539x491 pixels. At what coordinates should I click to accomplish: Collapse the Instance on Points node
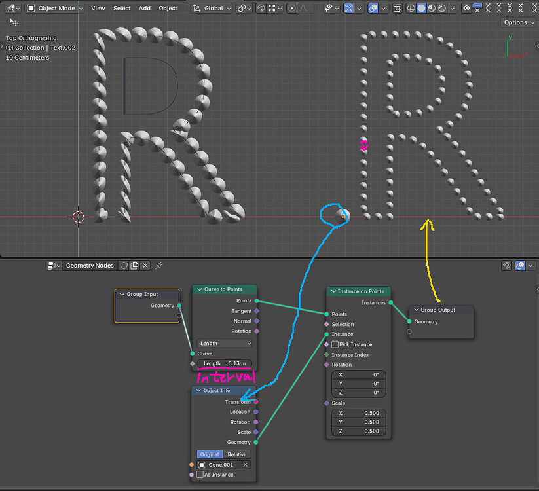click(333, 291)
